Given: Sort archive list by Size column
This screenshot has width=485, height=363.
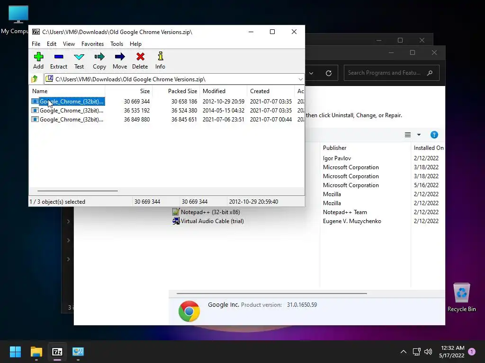Looking at the screenshot, I should click(129, 91).
